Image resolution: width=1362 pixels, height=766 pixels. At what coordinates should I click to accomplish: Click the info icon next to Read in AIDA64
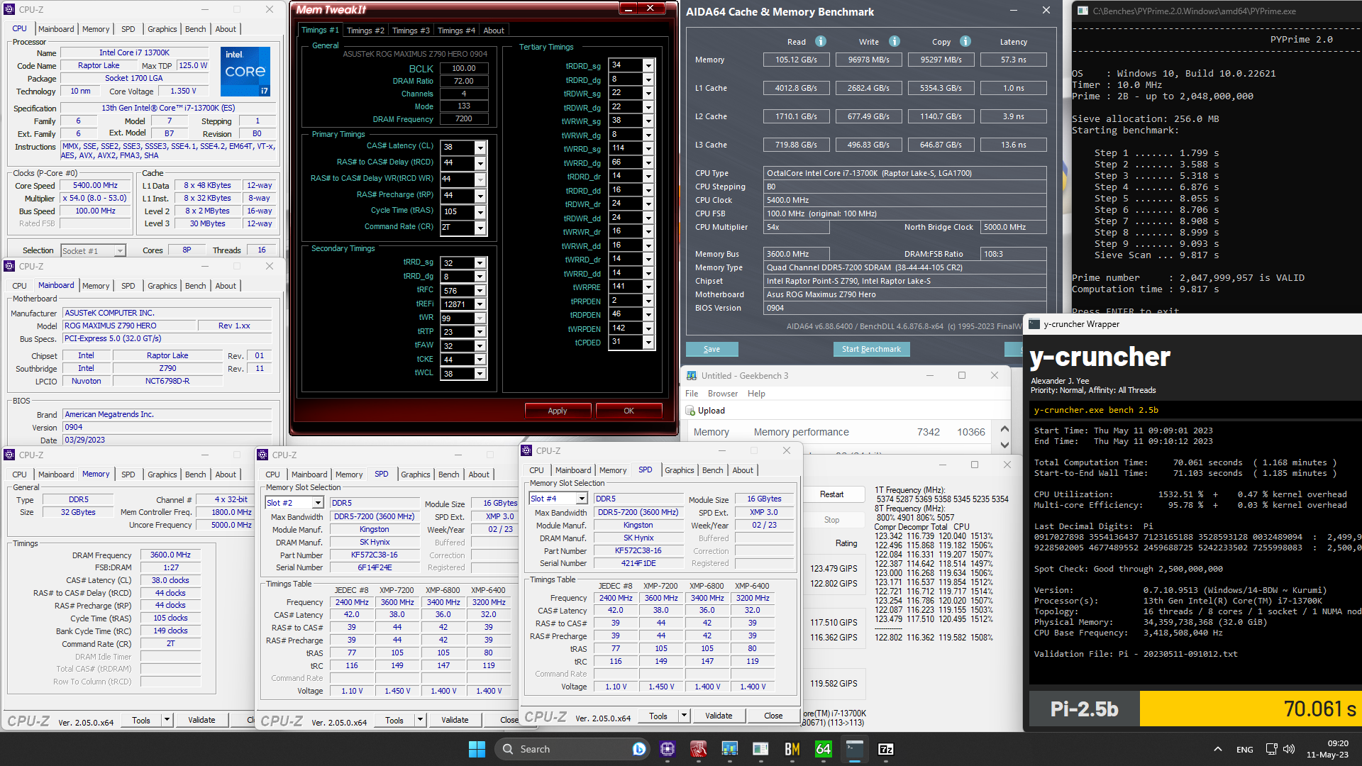click(821, 41)
